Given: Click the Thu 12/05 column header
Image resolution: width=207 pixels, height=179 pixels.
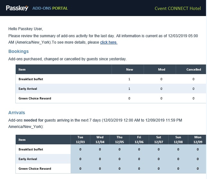Looking at the screenshot, I should (119, 140).
